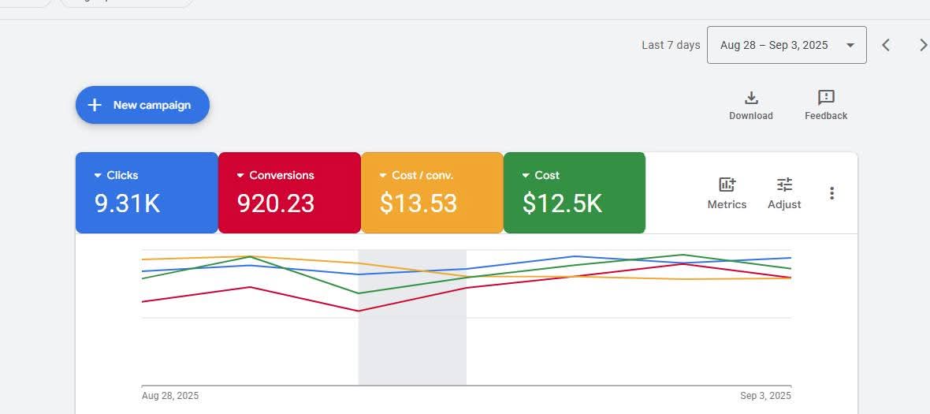This screenshot has width=930, height=414.
Task: Click the plus New campaign button
Action: [143, 105]
